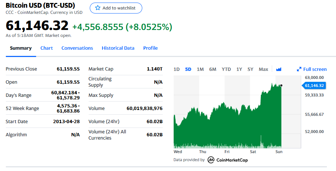Click the 59,333.33 axis label

coord(314,95)
